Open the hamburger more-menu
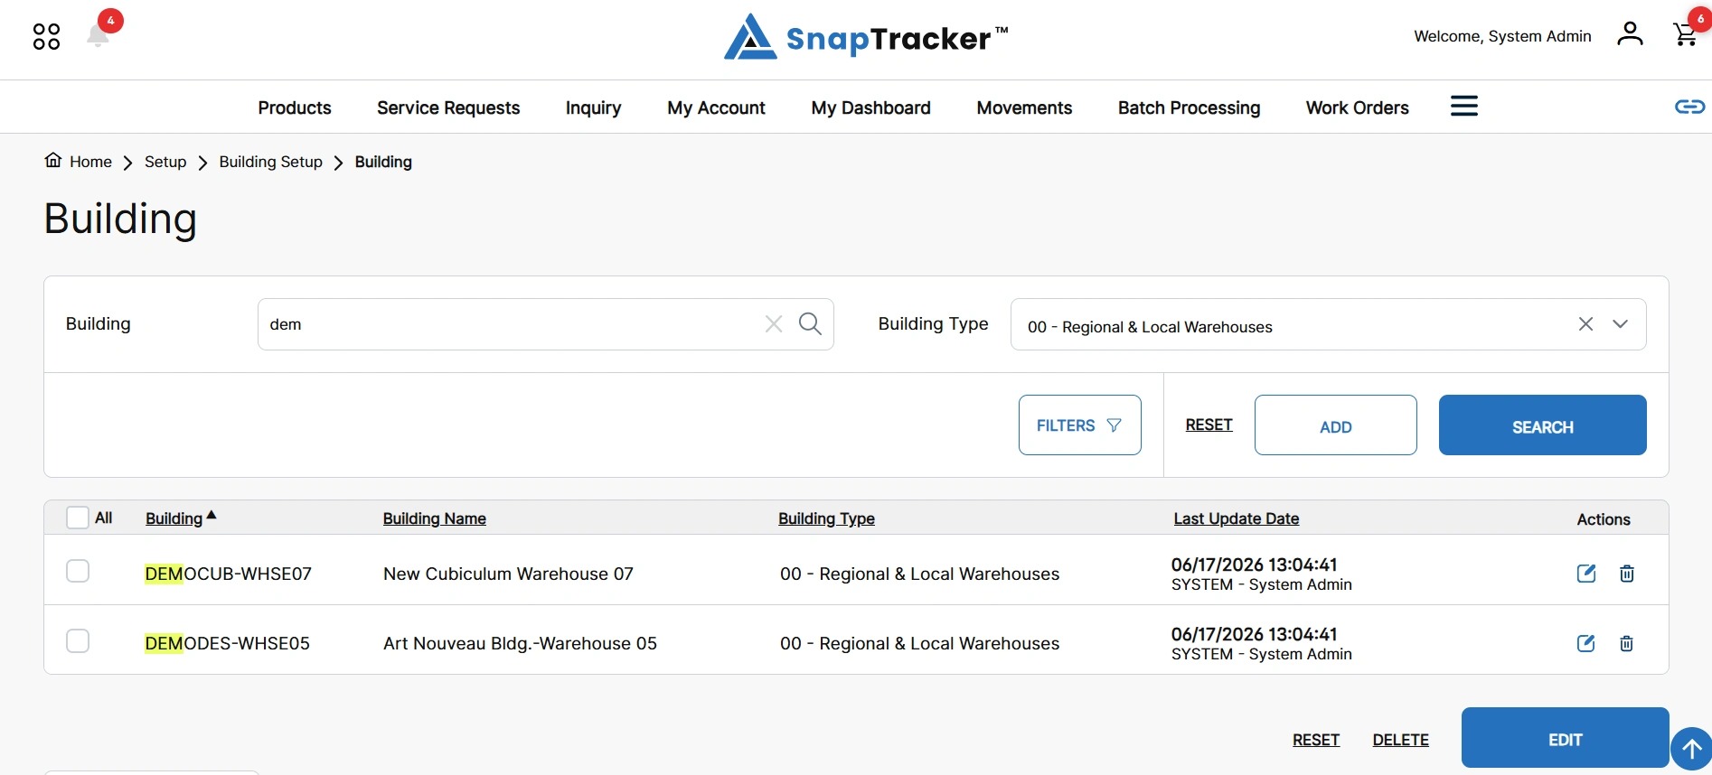1712x775 pixels. click(1464, 107)
